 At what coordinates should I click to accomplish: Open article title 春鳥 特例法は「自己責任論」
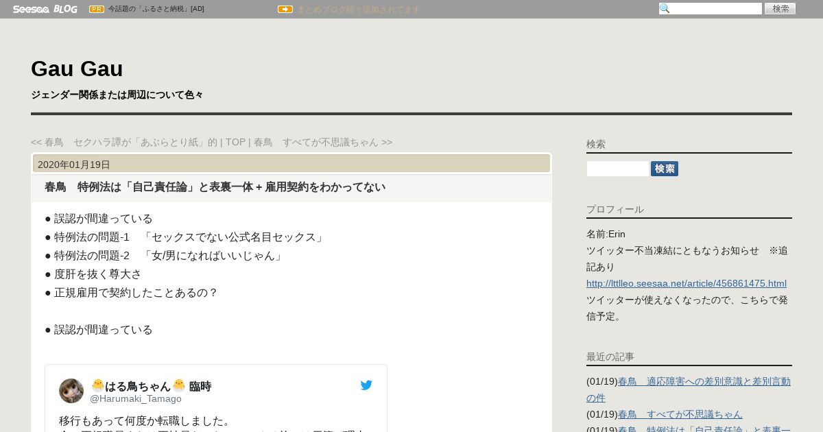pyautogui.click(x=215, y=187)
